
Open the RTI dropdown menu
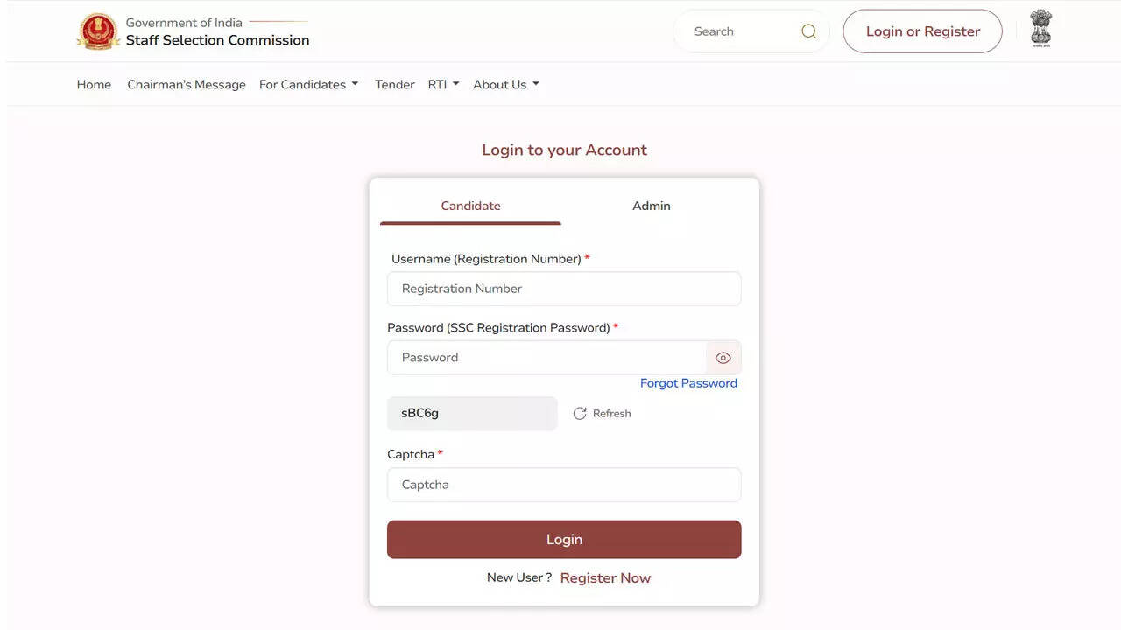pyautogui.click(x=443, y=85)
